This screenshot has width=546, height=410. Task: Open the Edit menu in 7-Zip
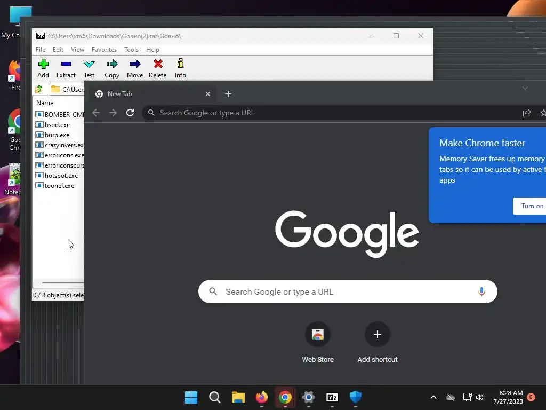coord(58,50)
